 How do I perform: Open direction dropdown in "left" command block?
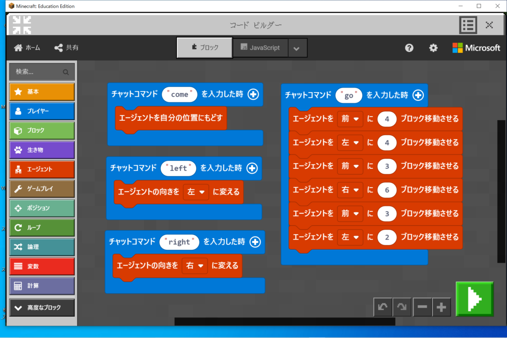tap(196, 192)
